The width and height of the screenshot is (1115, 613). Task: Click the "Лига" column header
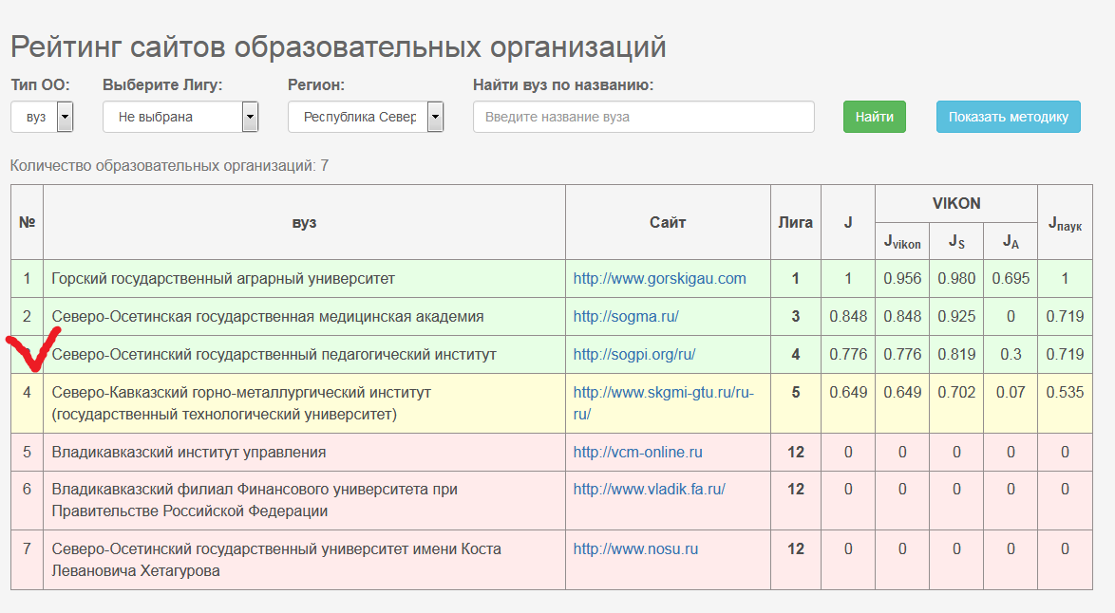pos(795,221)
